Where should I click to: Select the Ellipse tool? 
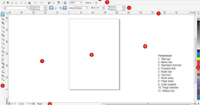(3, 43)
